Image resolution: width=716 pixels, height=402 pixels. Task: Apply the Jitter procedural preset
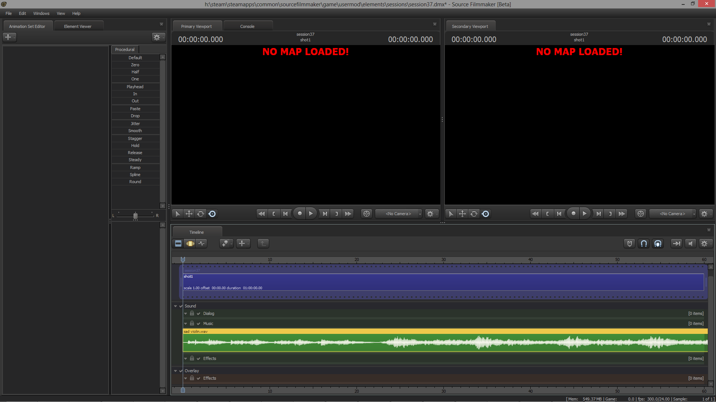[135, 124]
